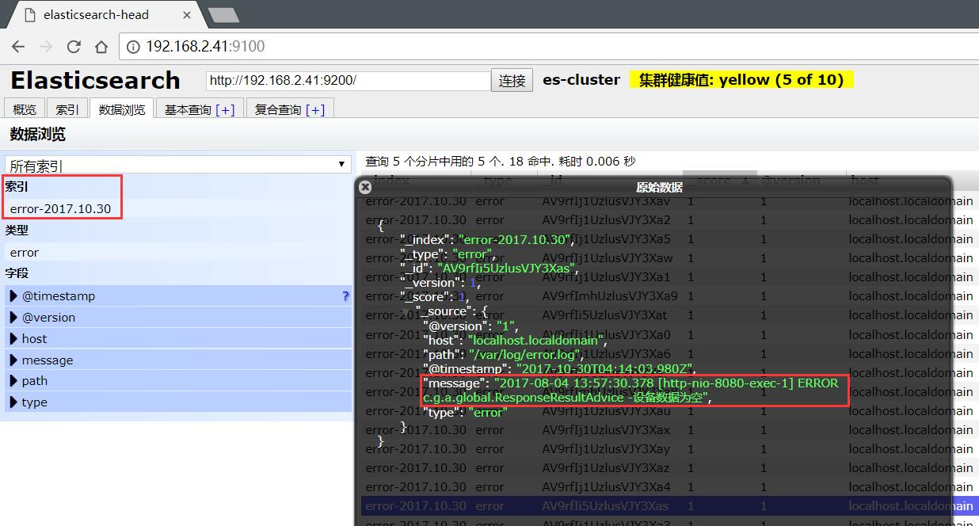This screenshot has height=526, width=979.
Task: Click the elasticsearch-head tab page icon
Action: [x=30, y=14]
